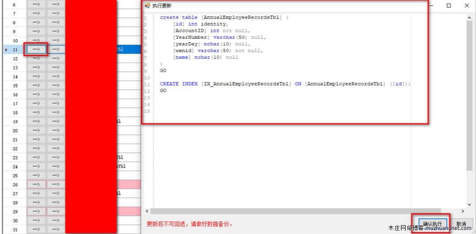Click SQL editor vertical scrollbar down arrow

click(469, 204)
